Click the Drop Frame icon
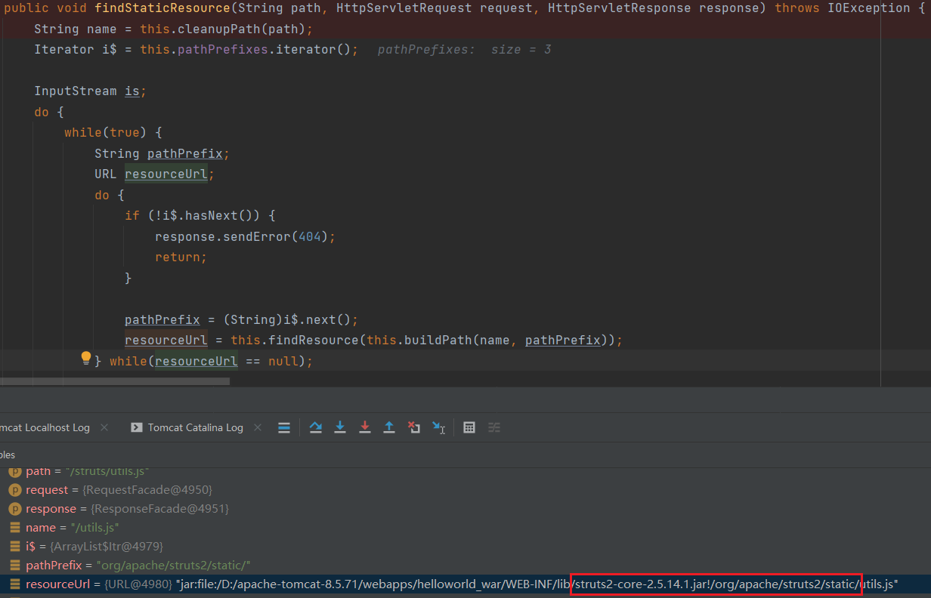The image size is (931, 598). pos(414,427)
